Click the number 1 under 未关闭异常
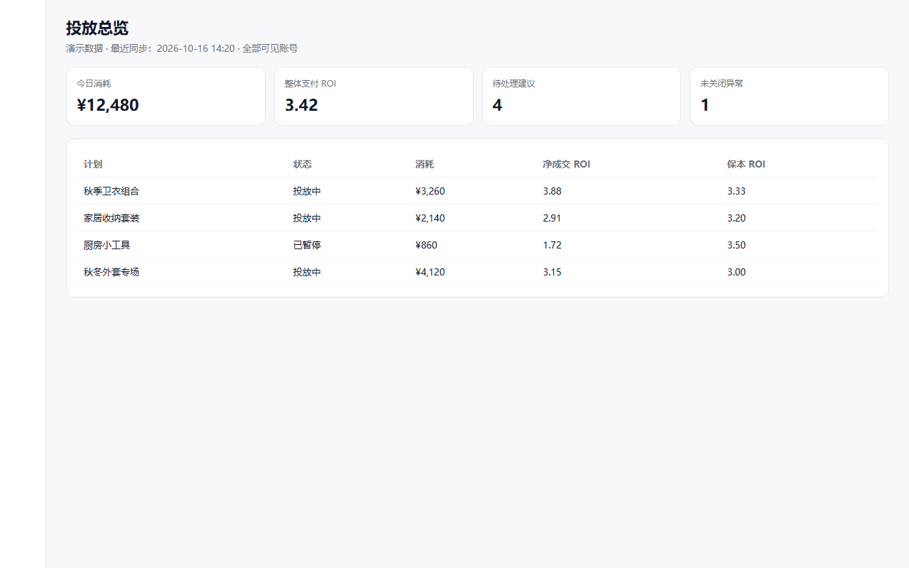 click(704, 105)
